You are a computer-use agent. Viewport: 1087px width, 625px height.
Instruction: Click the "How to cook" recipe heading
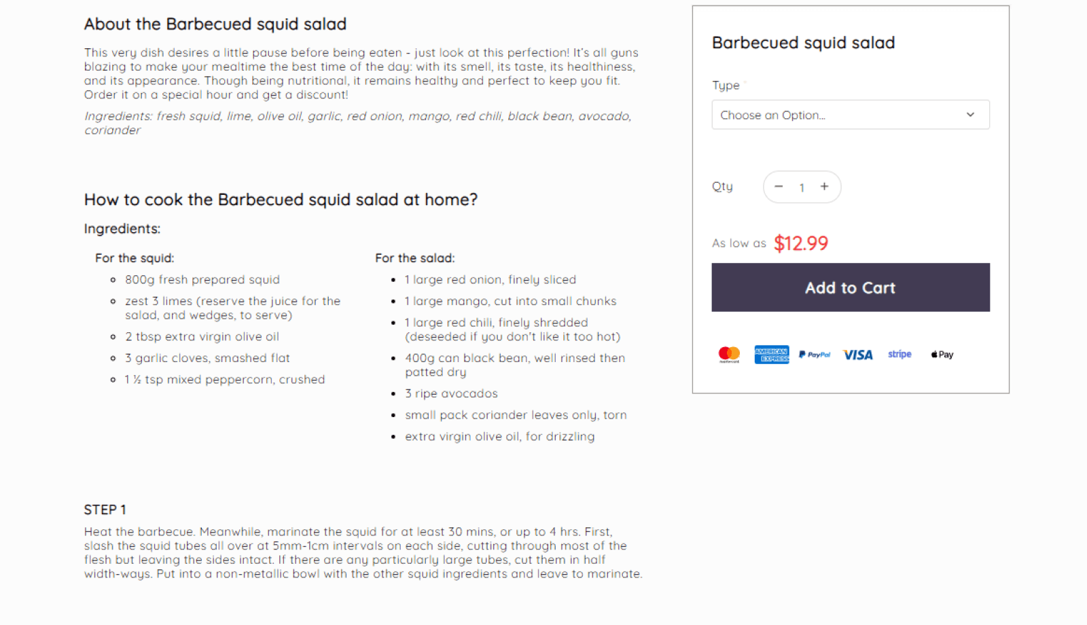[281, 200]
